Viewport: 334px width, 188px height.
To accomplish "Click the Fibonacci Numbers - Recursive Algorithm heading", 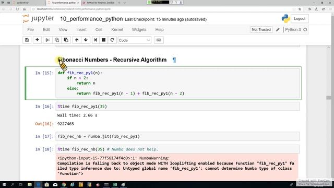I will click(112, 60).
